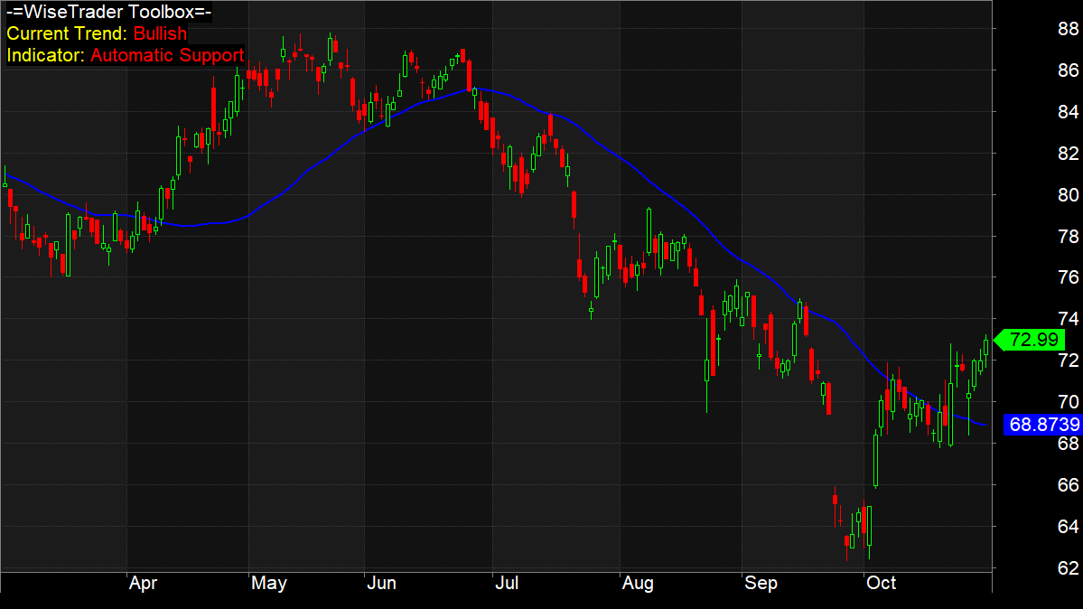
Task: Click the 80 price axis label
Action: (1068, 195)
